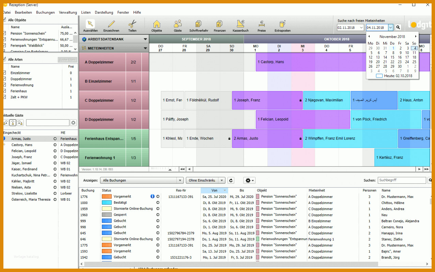Click the refresh icon in bookings bar
This screenshot has width=435, height=272.
pos(231,181)
